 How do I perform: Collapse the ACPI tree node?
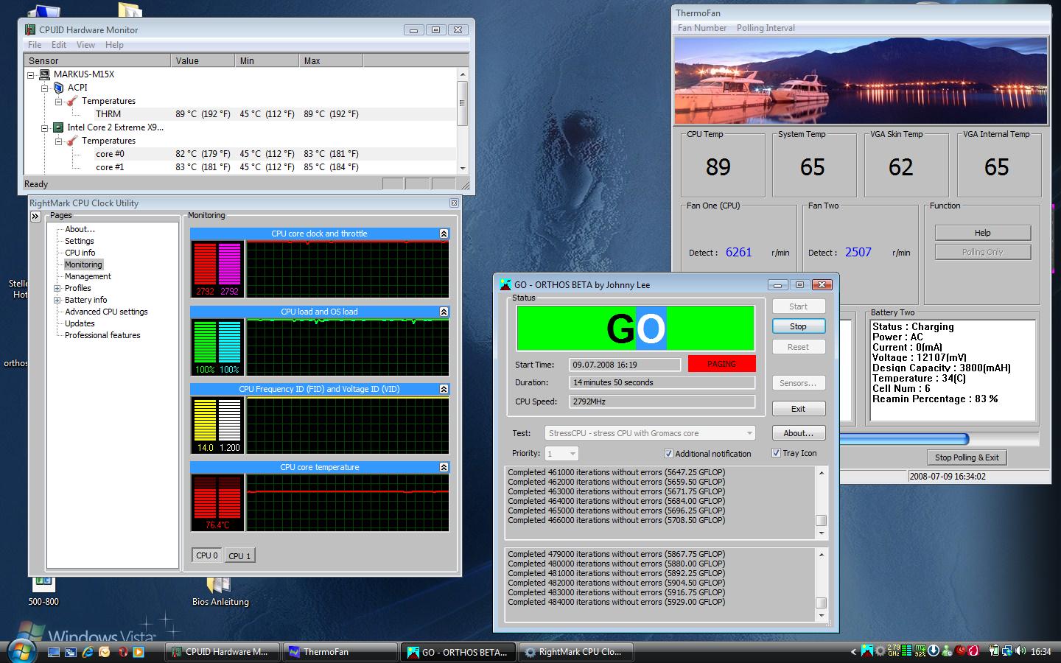click(x=45, y=88)
